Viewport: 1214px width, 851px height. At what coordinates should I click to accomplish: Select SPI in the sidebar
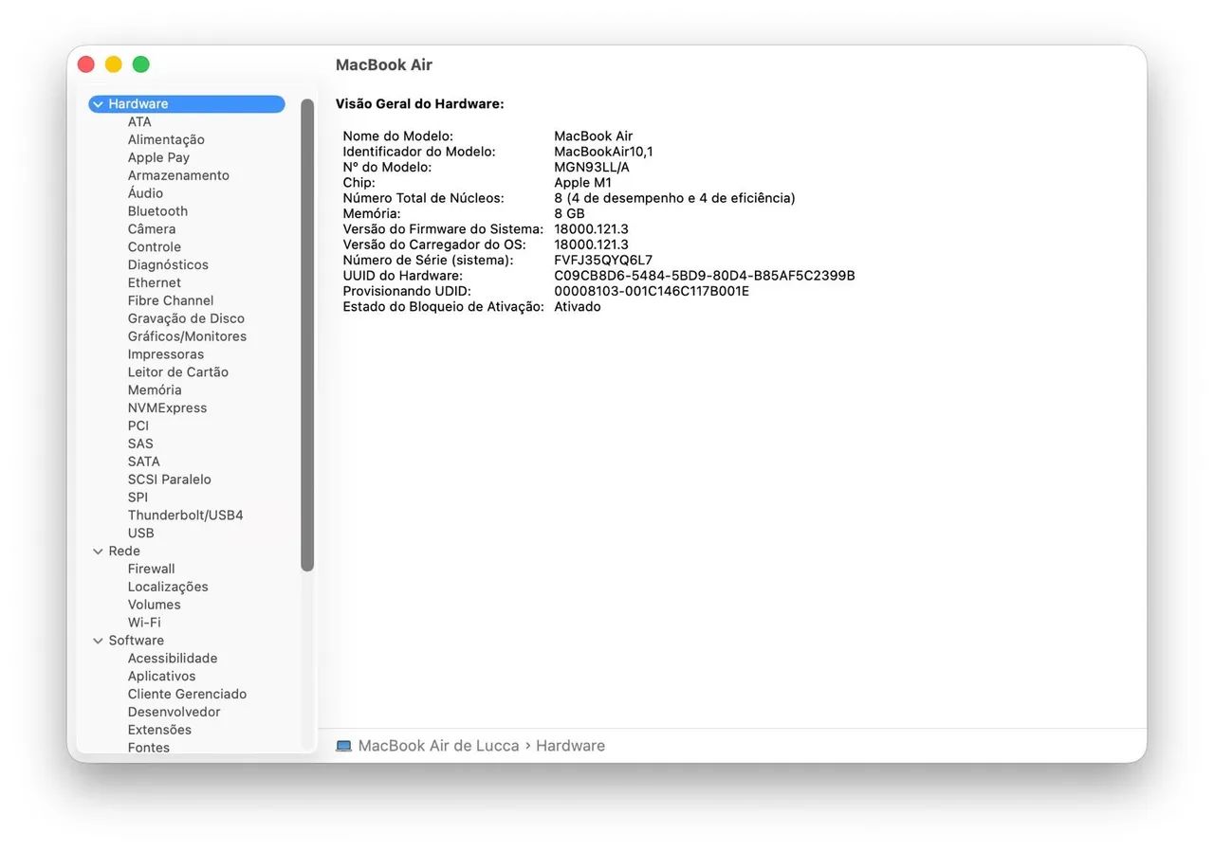click(x=138, y=498)
